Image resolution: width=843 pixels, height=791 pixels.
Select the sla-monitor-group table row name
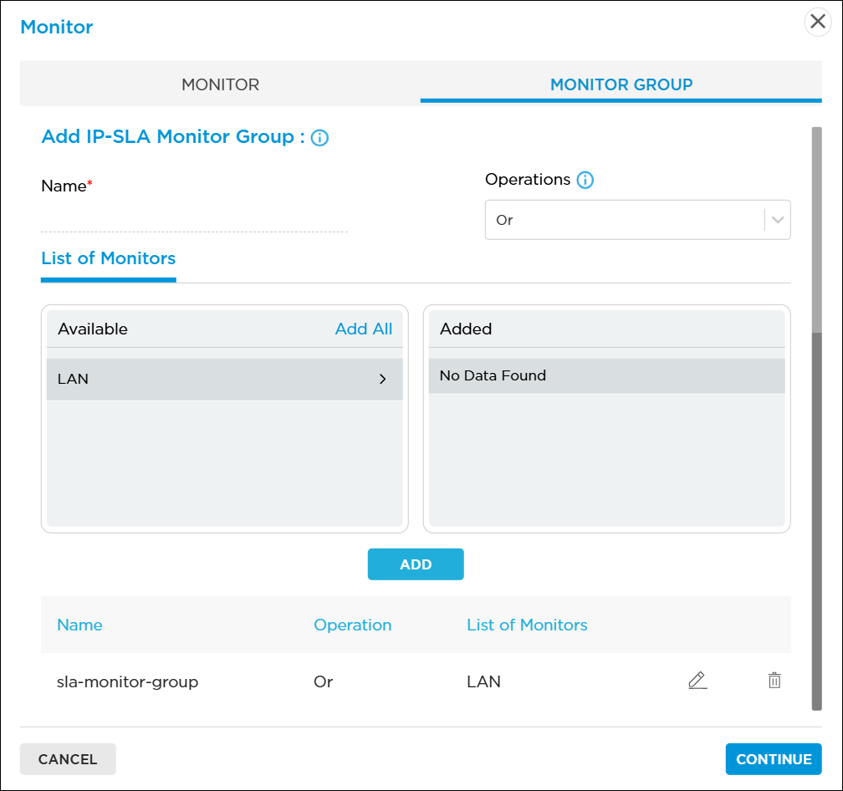pyautogui.click(x=127, y=682)
